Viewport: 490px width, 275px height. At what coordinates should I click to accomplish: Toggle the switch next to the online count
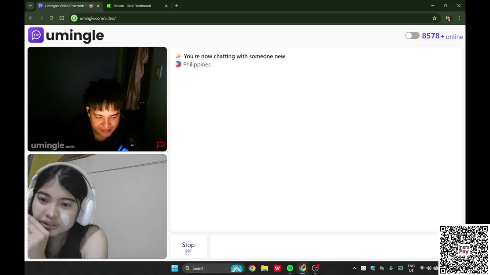click(x=412, y=36)
